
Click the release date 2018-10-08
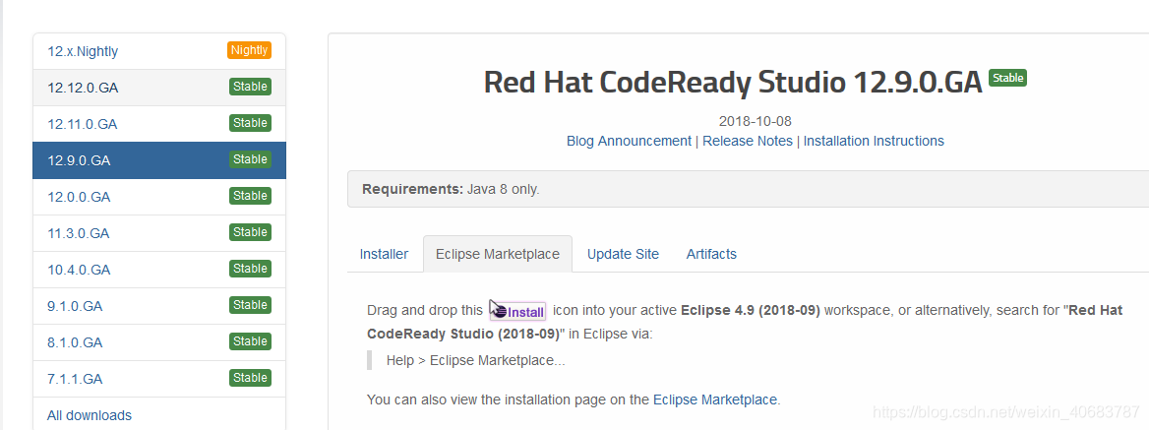point(755,121)
